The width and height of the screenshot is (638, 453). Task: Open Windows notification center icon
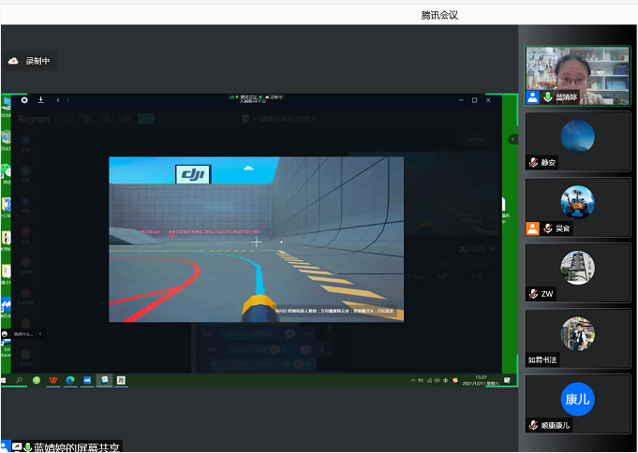(507, 380)
